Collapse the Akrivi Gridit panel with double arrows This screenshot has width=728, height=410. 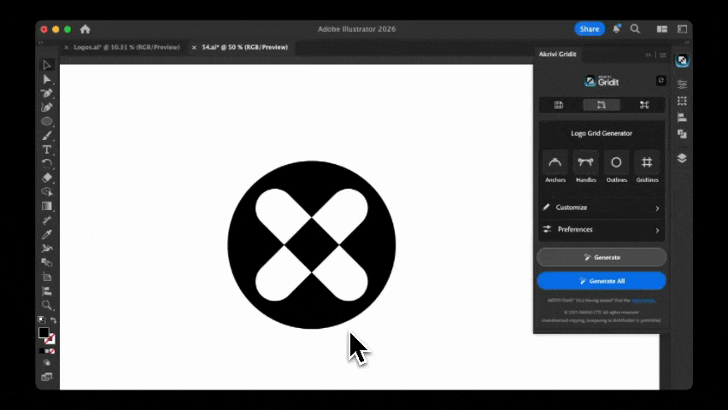tap(649, 55)
